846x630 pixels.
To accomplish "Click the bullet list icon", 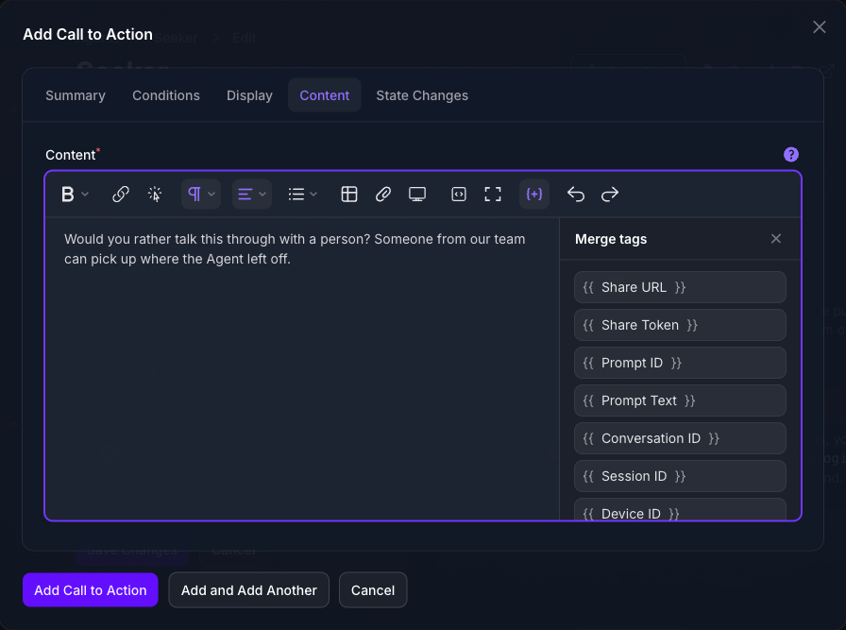I will pyautogui.click(x=296, y=194).
